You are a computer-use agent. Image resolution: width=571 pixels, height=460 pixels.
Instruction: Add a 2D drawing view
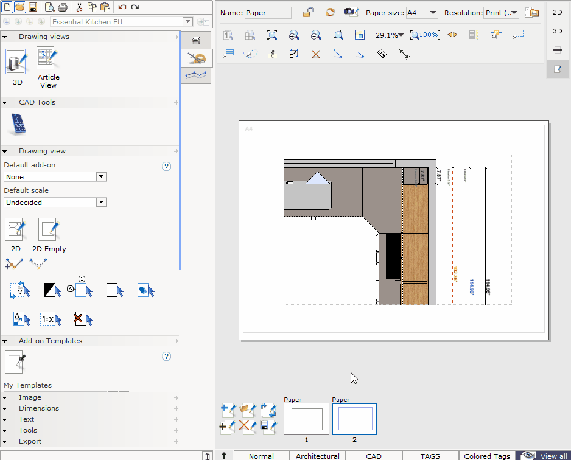tap(16, 235)
